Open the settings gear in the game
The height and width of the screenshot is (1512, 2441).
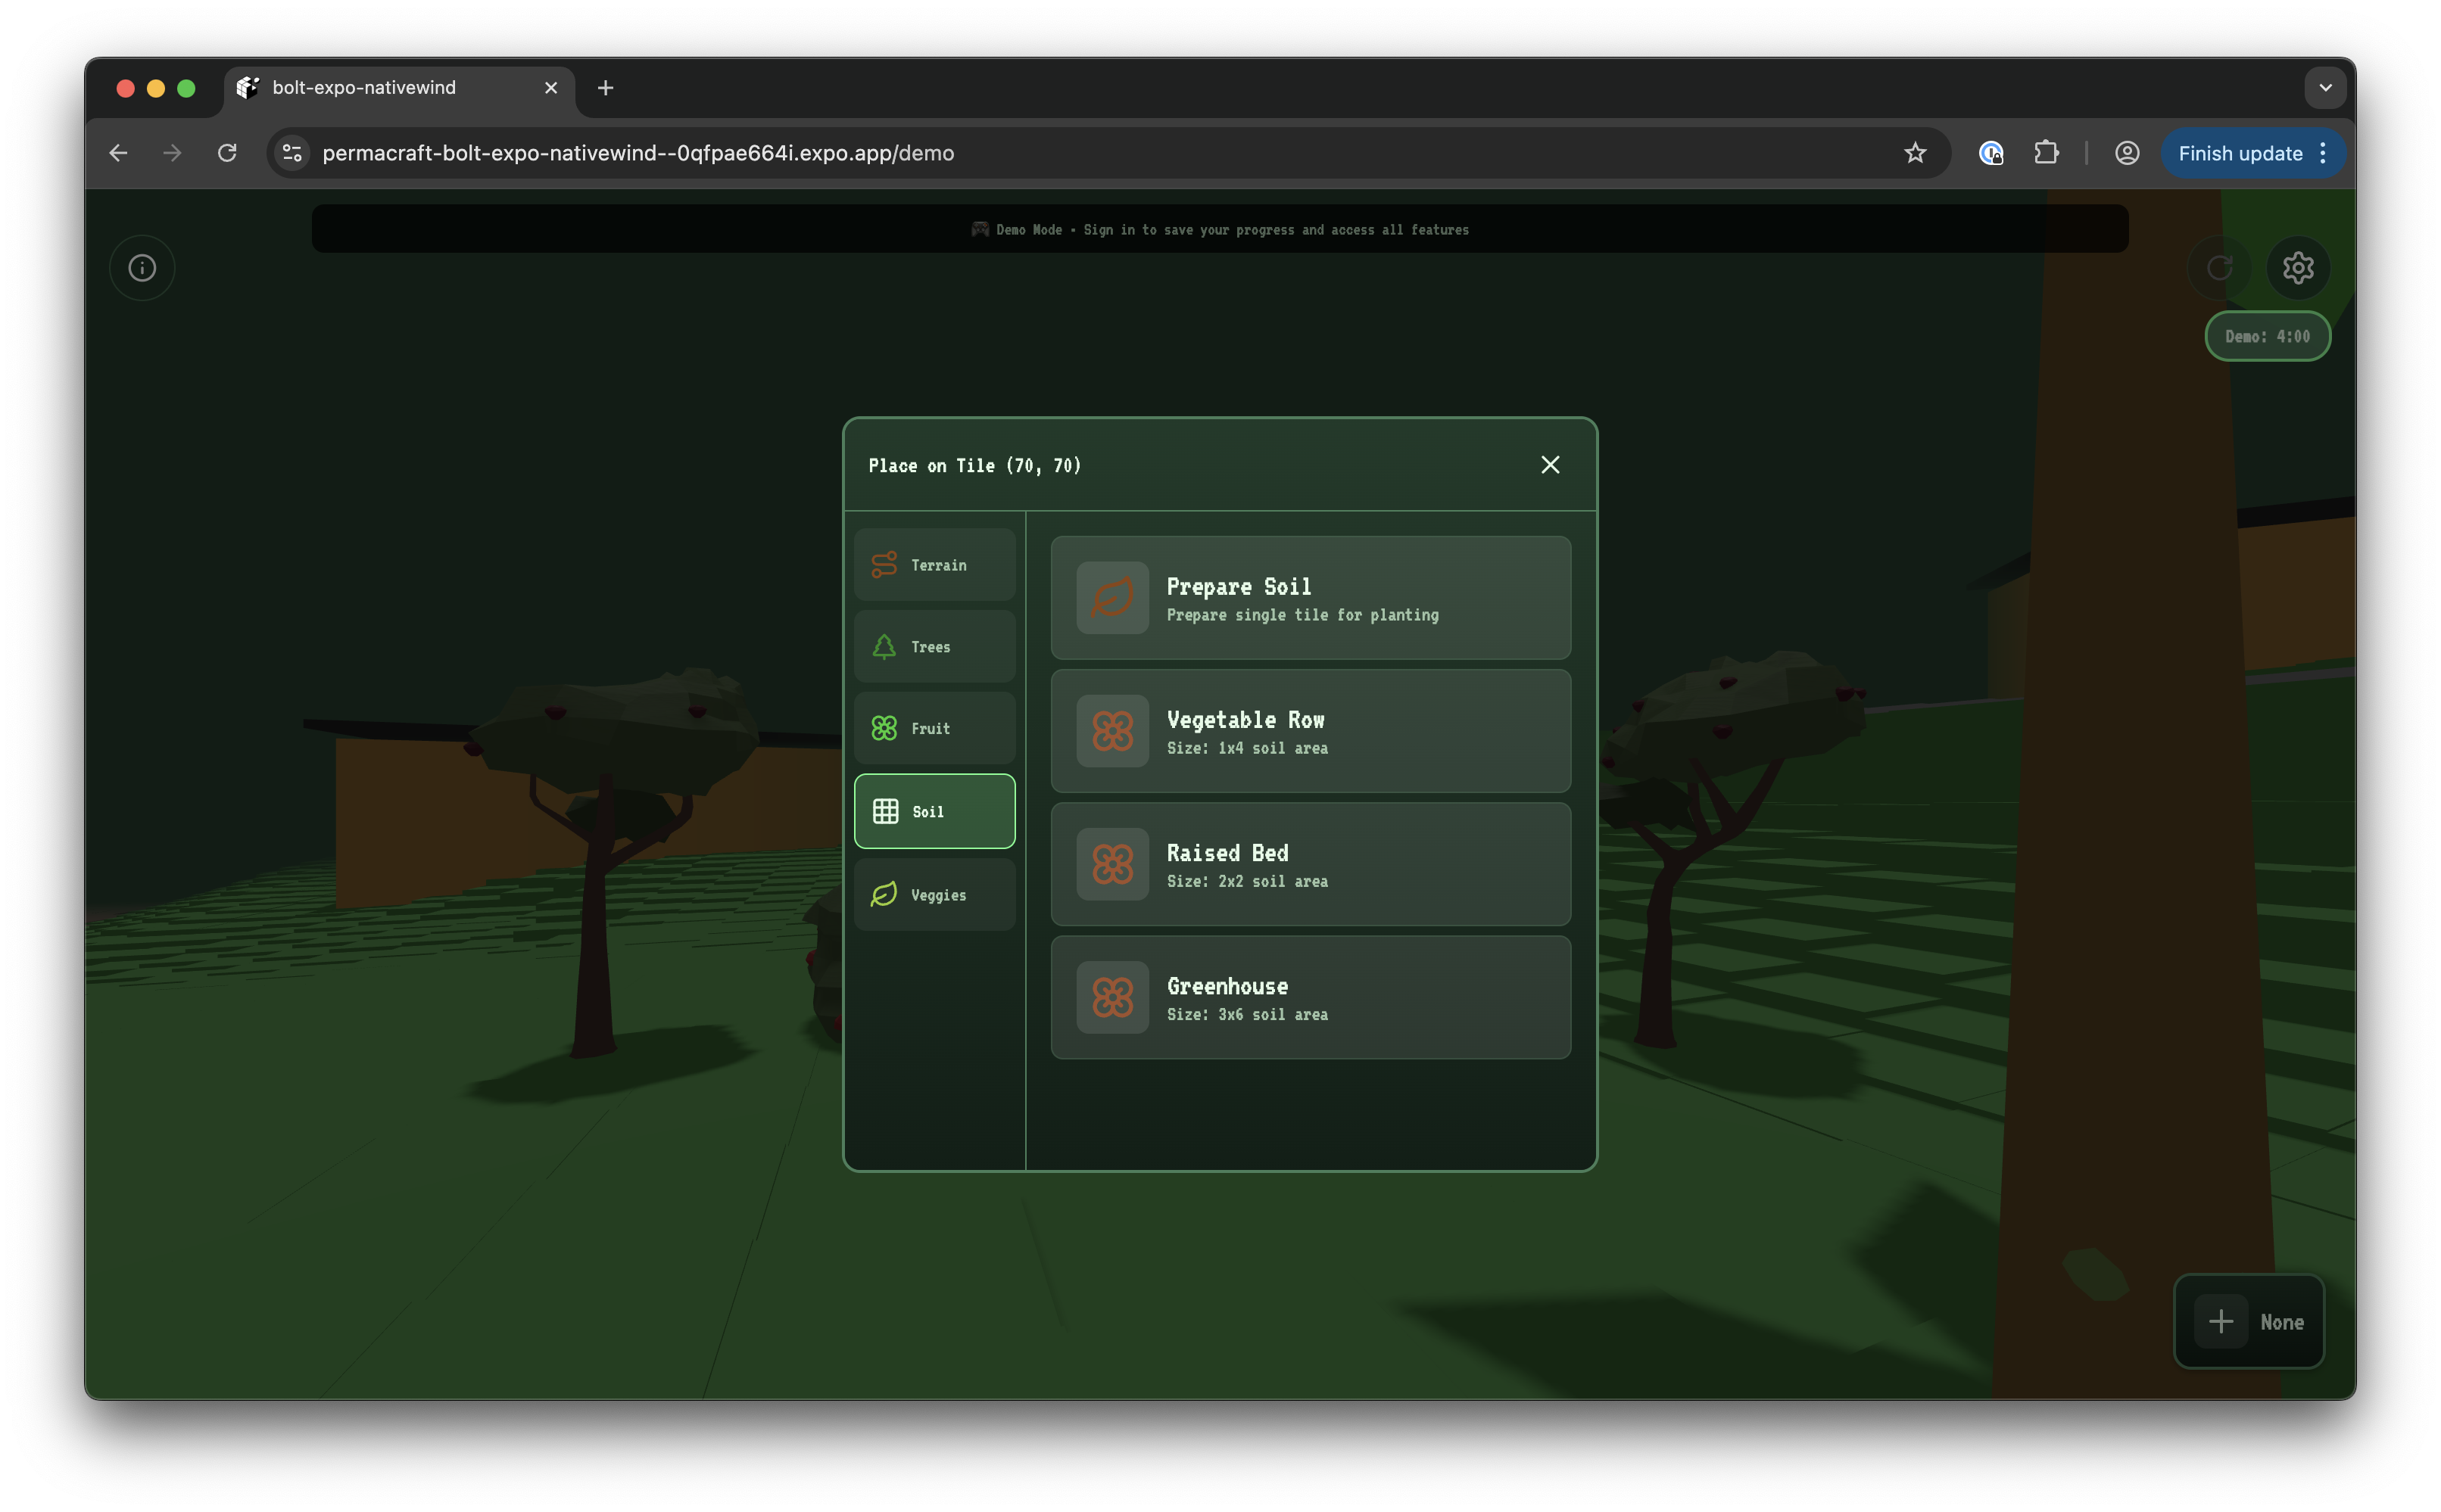2298,268
